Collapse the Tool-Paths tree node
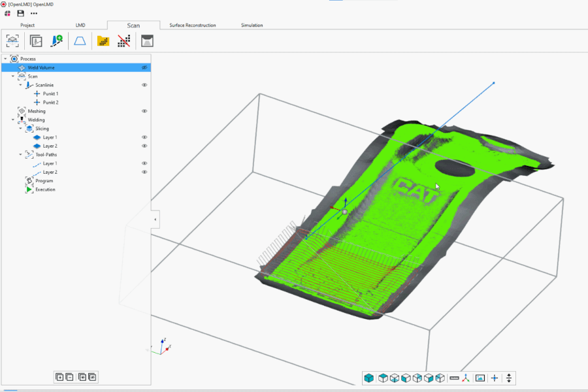The image size is (588, 392). pos(20,155)
